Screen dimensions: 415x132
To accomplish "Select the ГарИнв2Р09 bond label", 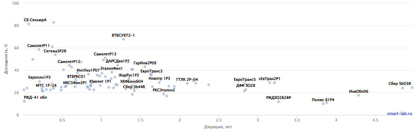I will point(145,63).
